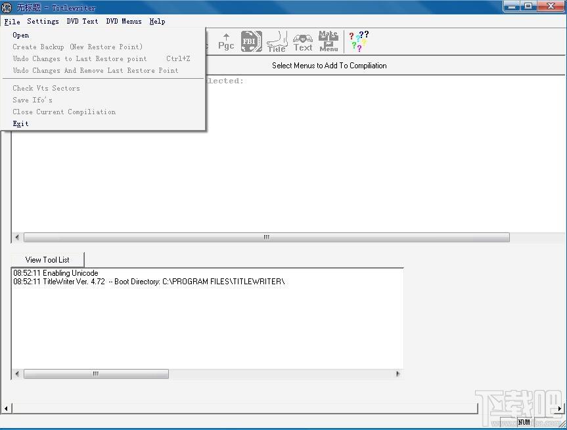The height and width of the screenshot is (430, 567).
Task: Choose Open from the File menu
Action: point(103,35)
